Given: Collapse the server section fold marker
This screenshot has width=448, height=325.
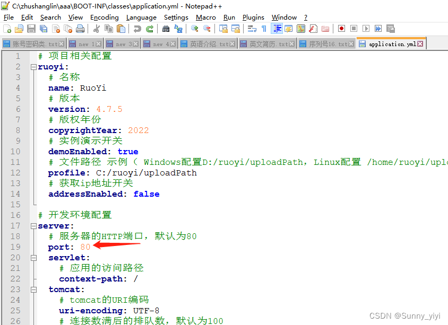Looking at the screenshot, I should pyautogui.click(x=33, y=225).
